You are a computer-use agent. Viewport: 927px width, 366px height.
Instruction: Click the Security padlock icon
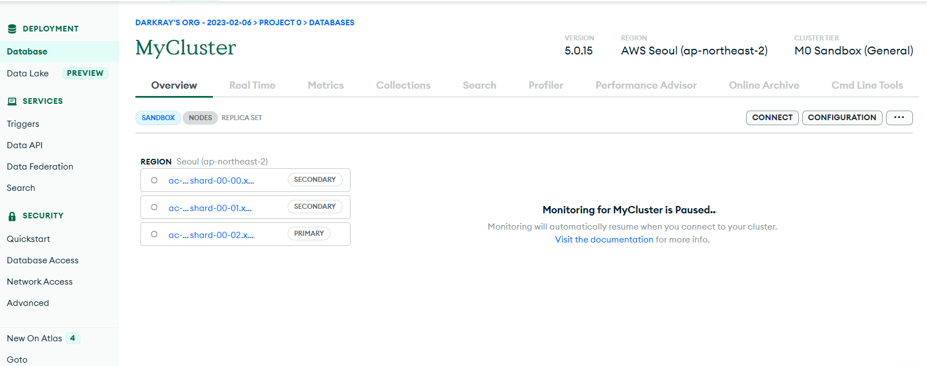point(12,216)
